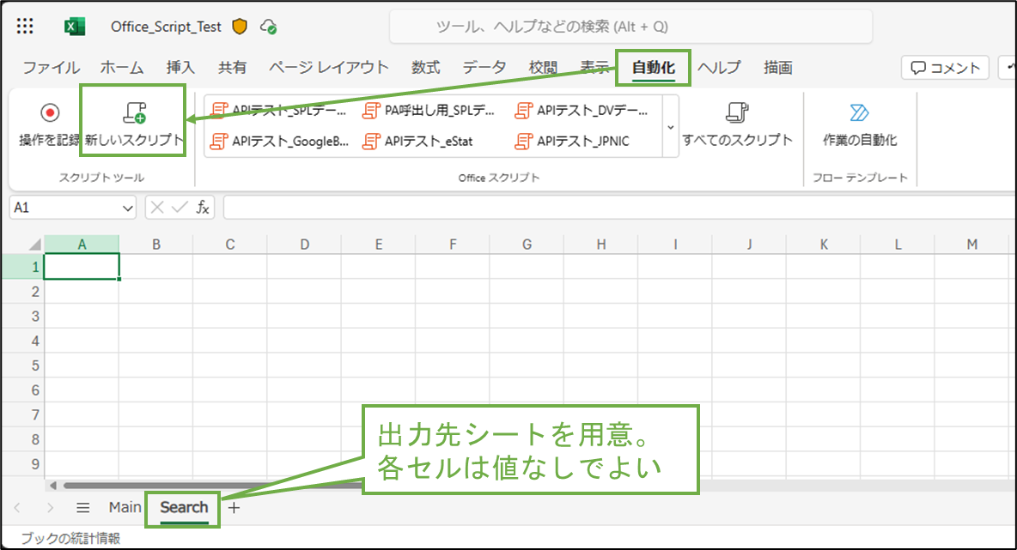The image size is (1017, 550).
Task: Add a new sheet with the plus button
Action: [233, 507]
